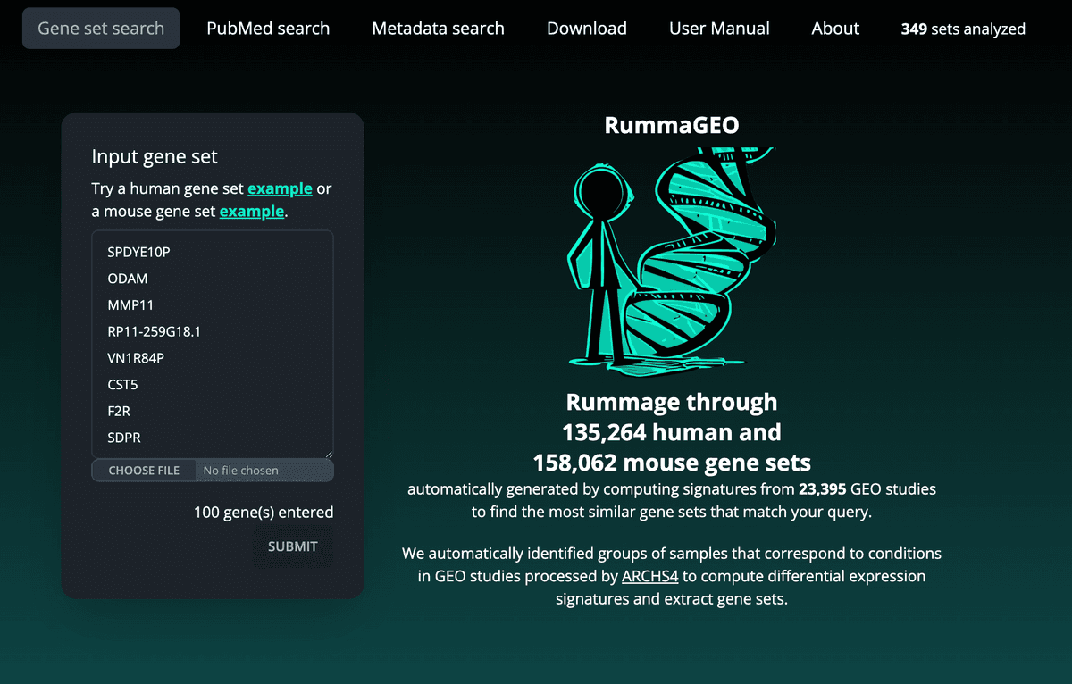
Task: Select the SPDYE10P gene entry
Action: [138, 252]
